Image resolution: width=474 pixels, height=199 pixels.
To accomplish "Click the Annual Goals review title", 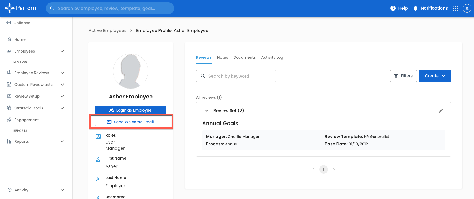I will click(x=220, y=123).
